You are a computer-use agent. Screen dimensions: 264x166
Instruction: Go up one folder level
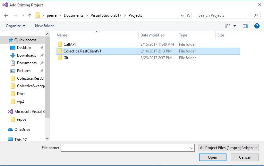click(30, 15)
